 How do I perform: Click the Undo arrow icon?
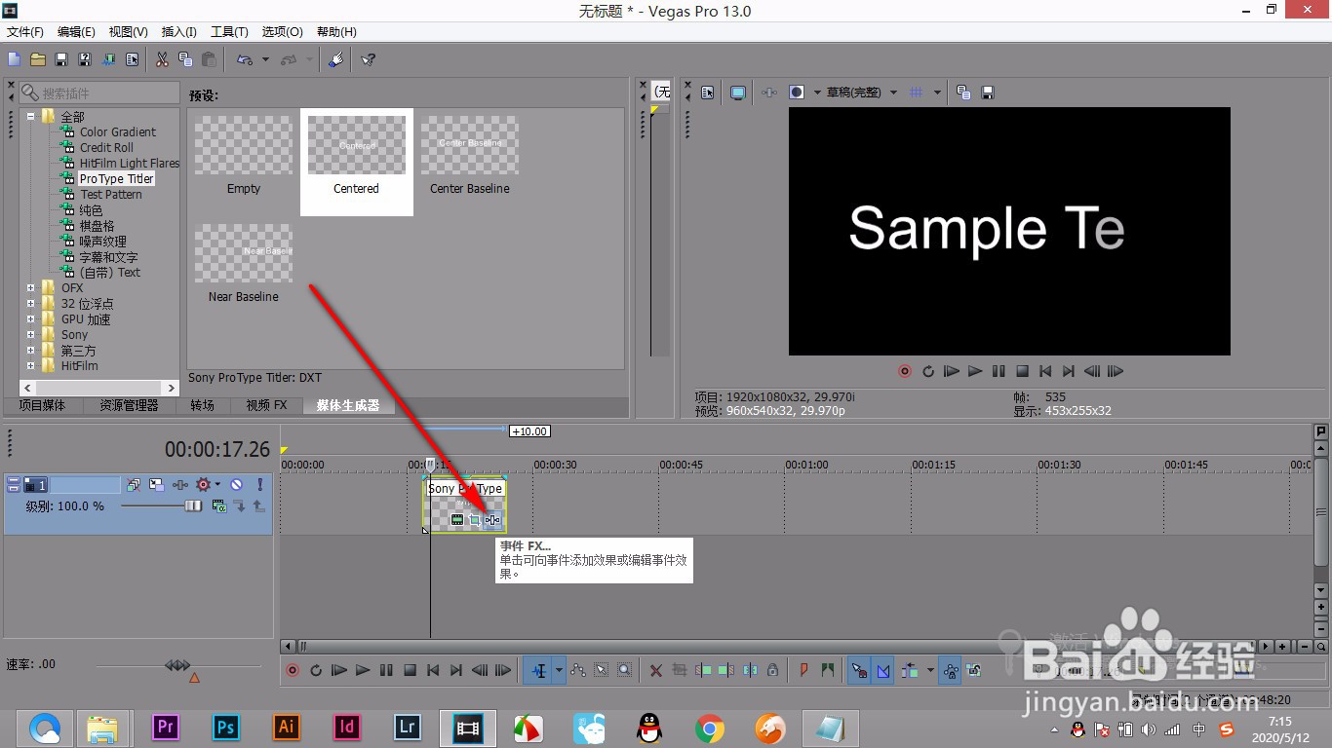245,59
